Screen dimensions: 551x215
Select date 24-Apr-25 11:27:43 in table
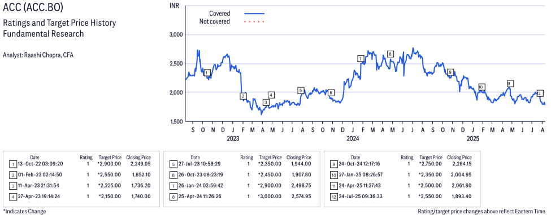[361, 185]
